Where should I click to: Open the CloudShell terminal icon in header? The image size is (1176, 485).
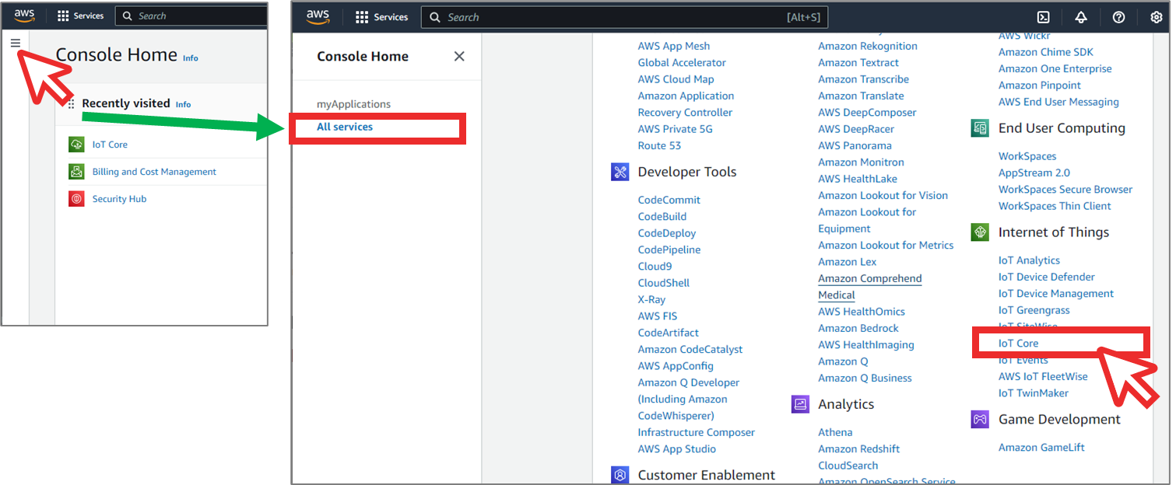1044,17
